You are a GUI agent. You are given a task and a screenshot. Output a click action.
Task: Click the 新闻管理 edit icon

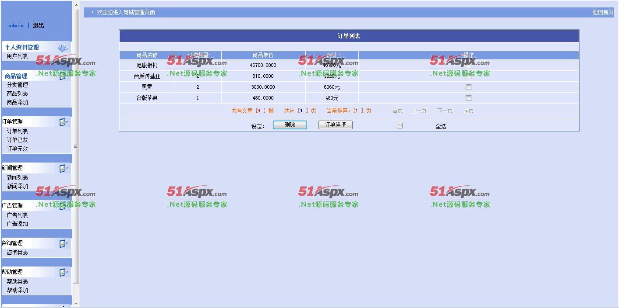pos(64,168)
